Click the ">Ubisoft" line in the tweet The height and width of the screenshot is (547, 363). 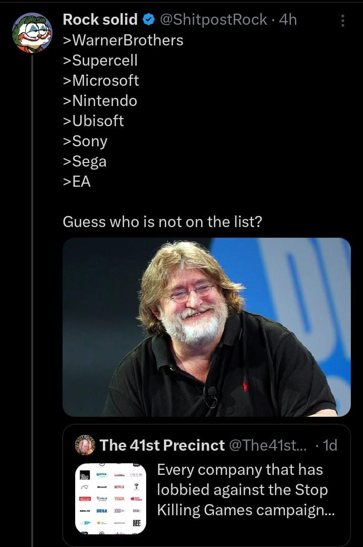[x=94, y=121]
